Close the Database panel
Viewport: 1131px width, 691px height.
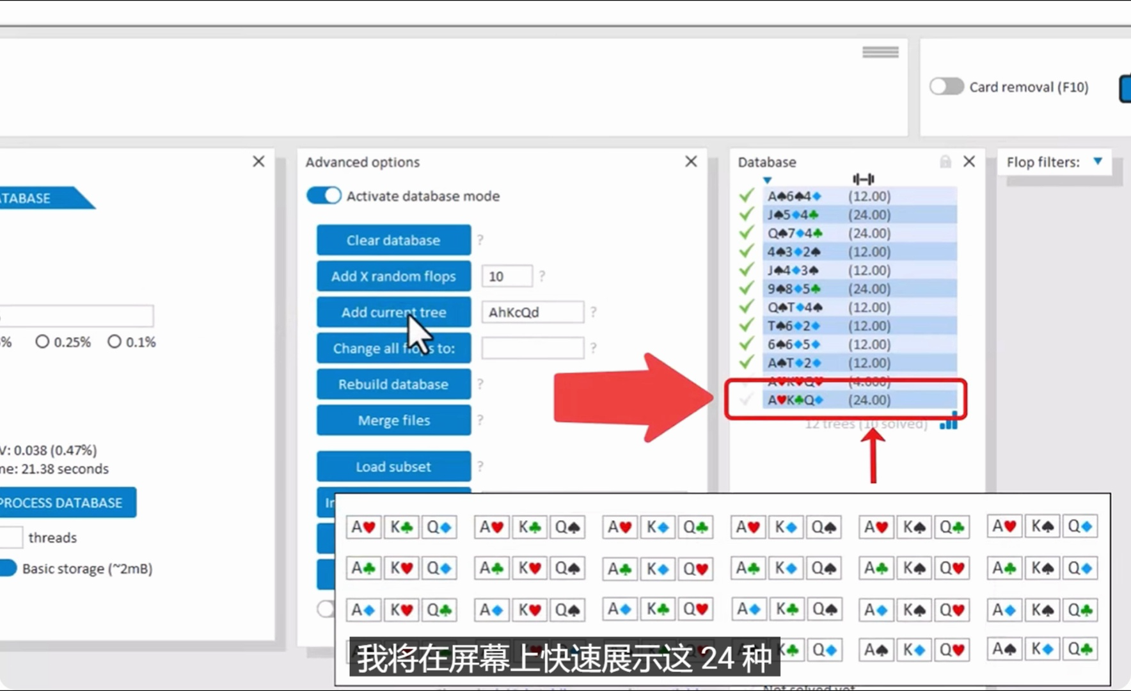[969, 161]
